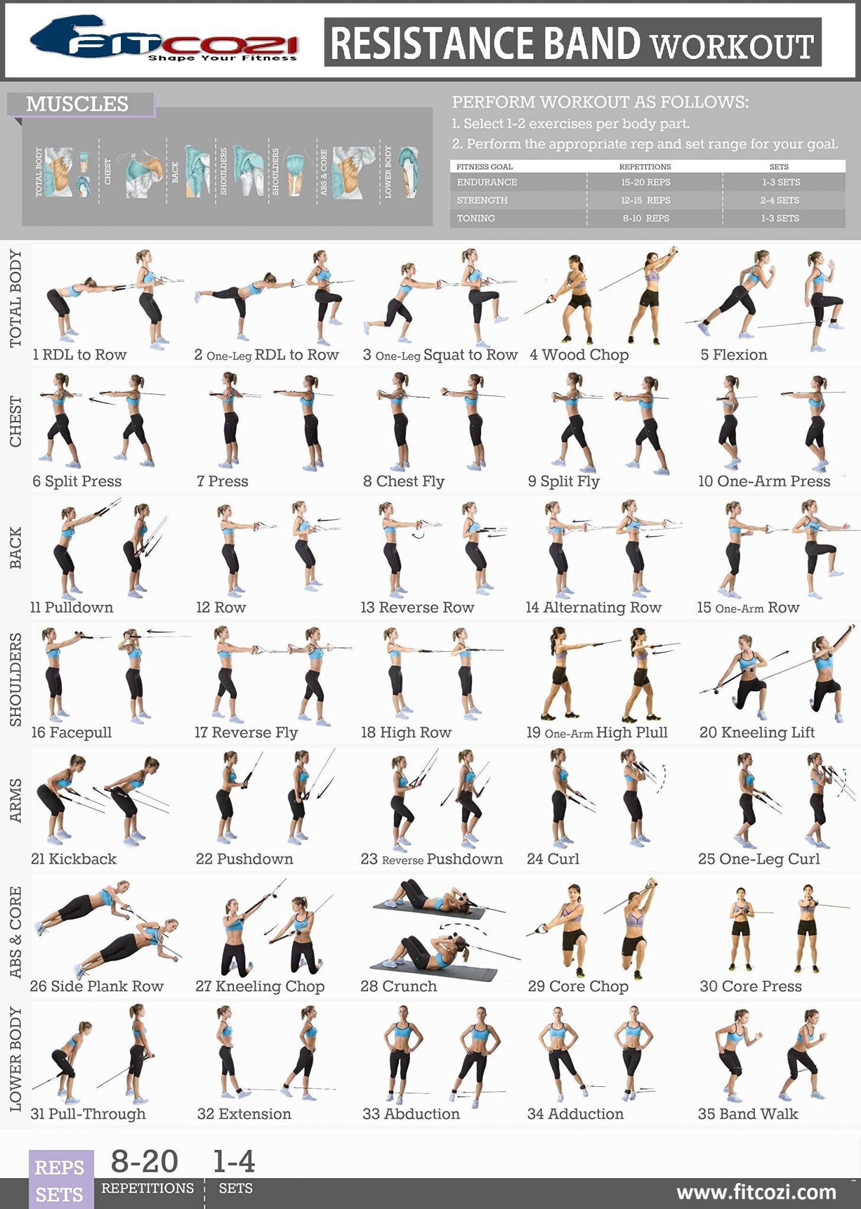
Task: Click the 'Chest Fly' exercise label
Action: point(404,481)
